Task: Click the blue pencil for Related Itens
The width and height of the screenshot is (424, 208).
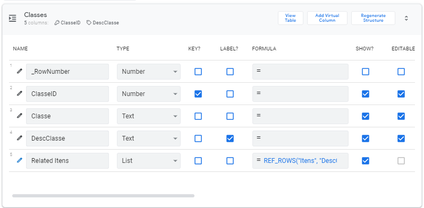Action: coord(20,160)
